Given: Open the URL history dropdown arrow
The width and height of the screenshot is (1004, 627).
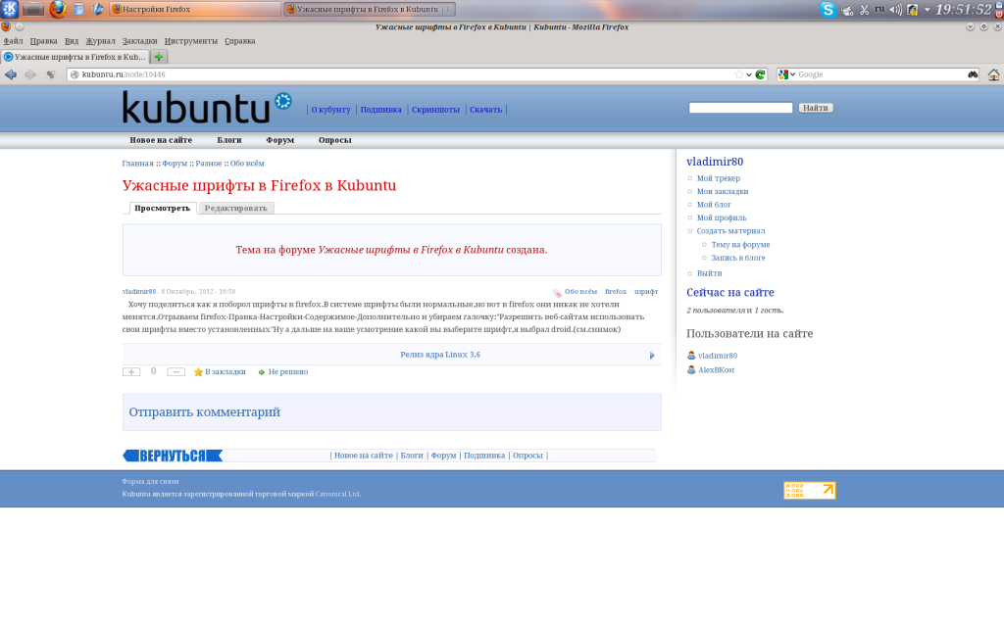Looking at the screenshot, I should point(749,74).
